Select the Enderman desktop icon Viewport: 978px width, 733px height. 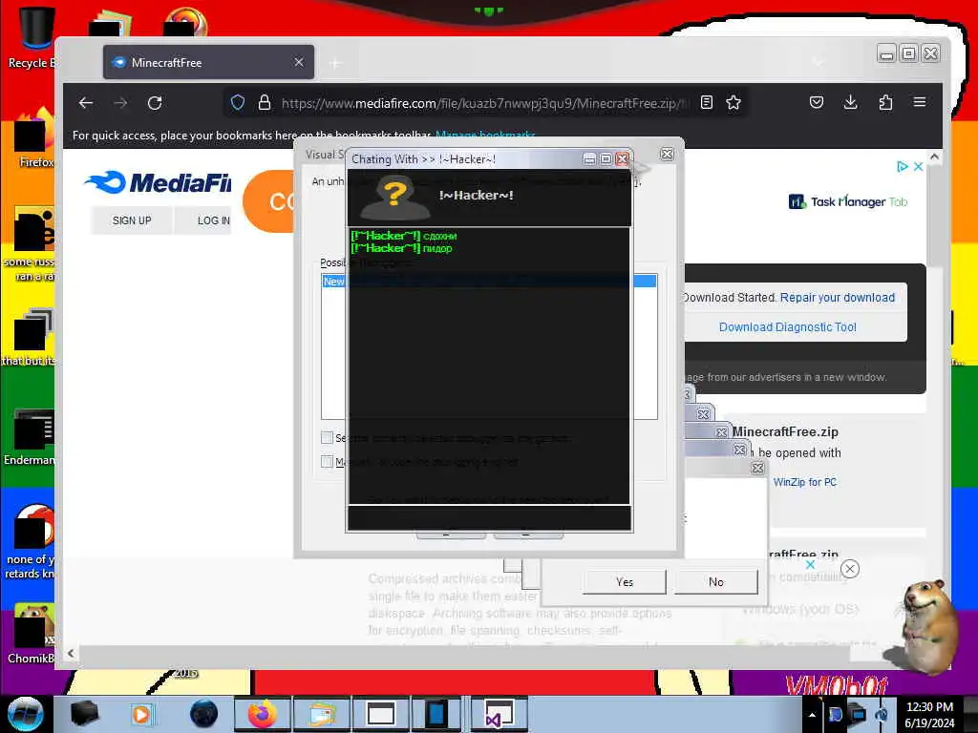[x=30, y=437]
